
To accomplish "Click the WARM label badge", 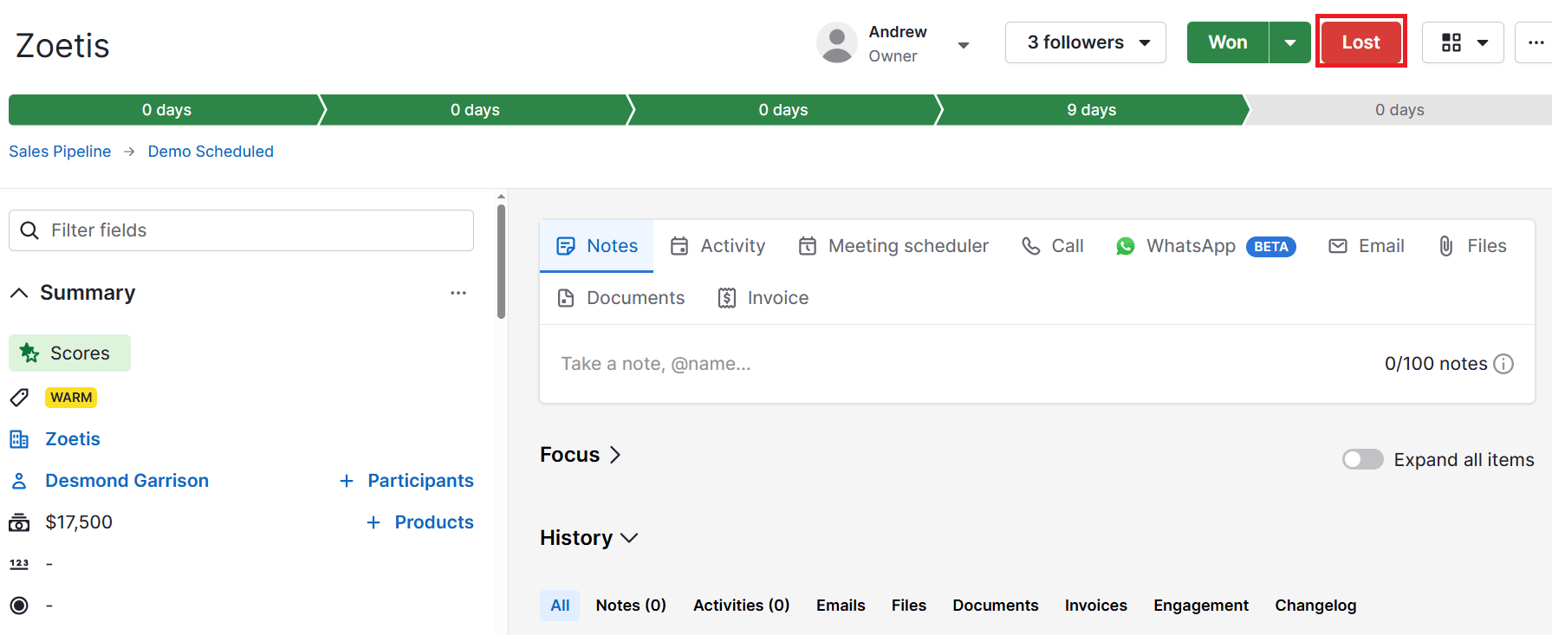I will point(71,398).
